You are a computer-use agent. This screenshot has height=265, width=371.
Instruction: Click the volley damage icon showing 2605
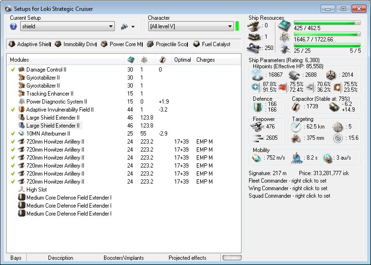click(x=258, y=138)
